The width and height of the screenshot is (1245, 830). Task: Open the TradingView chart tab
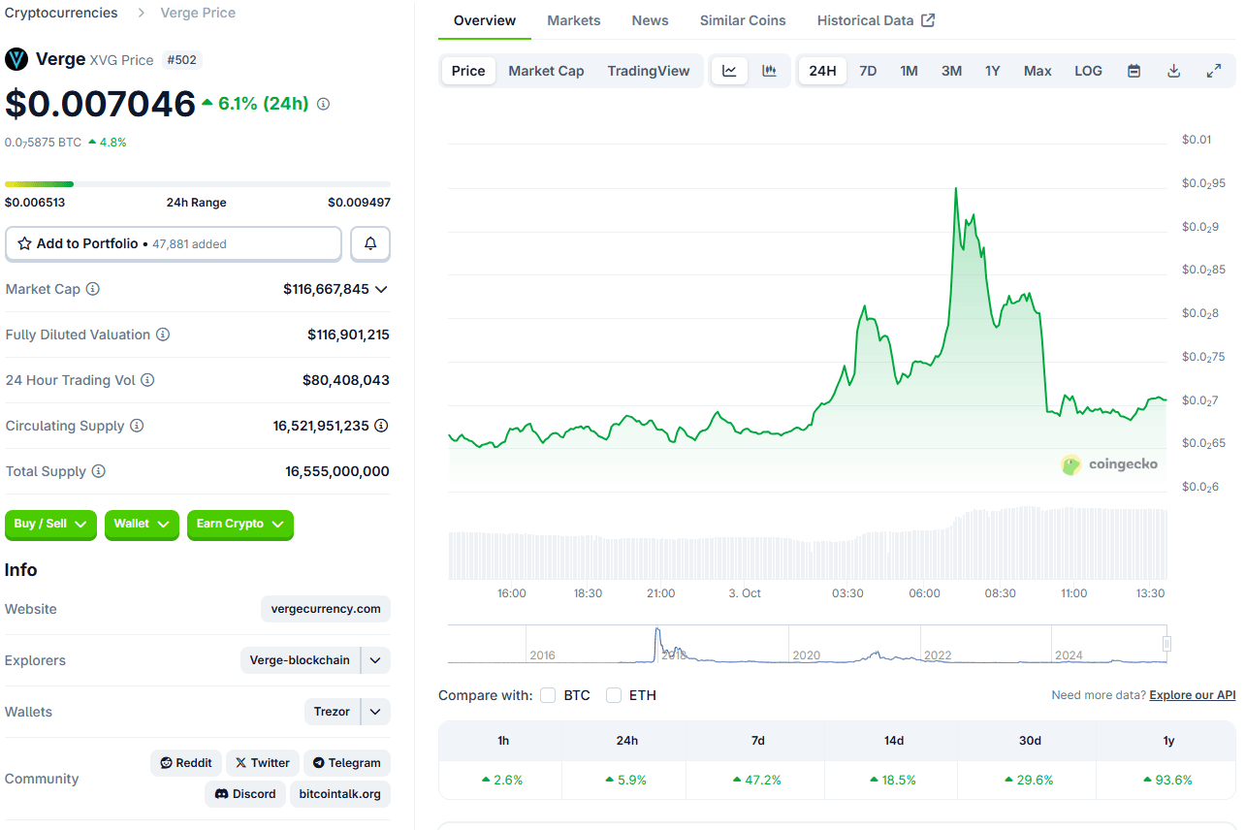648,71
